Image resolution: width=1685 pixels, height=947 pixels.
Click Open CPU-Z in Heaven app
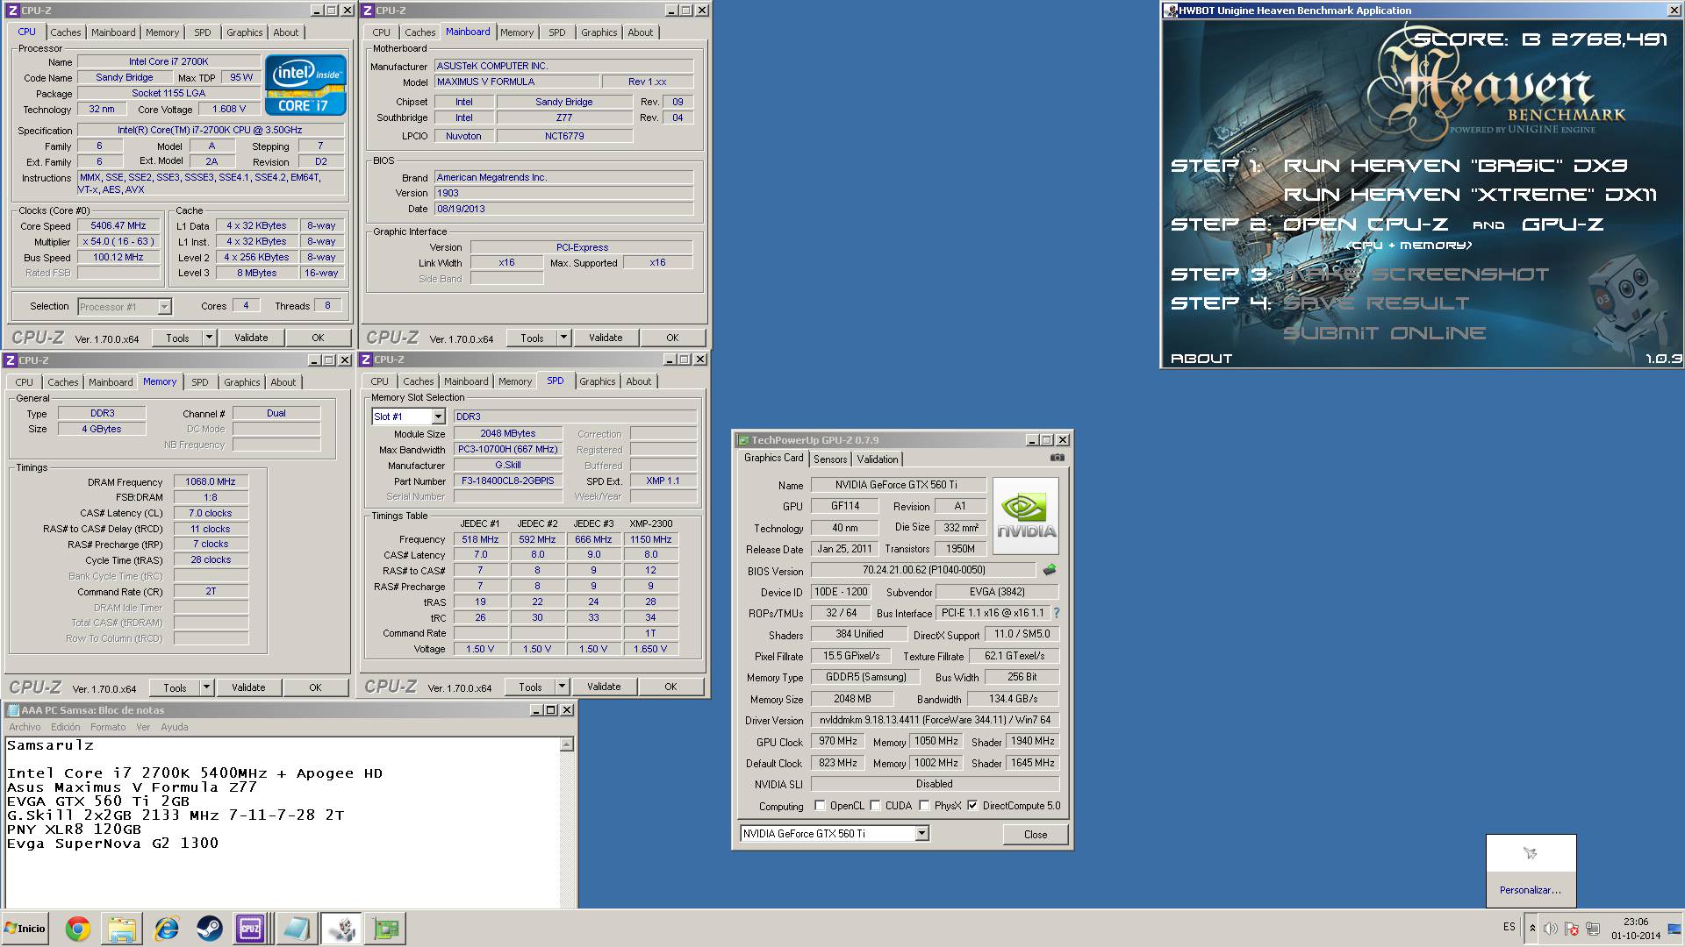1366,224
